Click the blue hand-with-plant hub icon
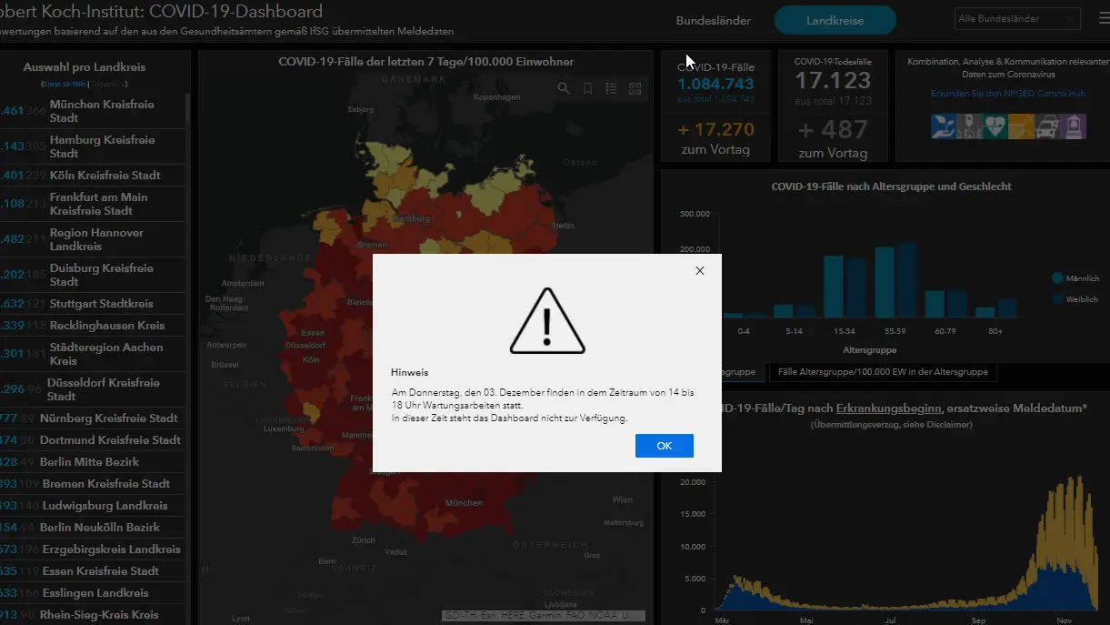Viewport: 1110px width, 625px height. pos(943,126)
